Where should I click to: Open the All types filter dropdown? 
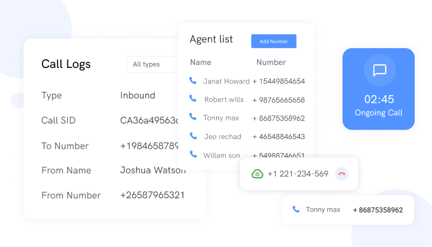(x=152, y=64)
